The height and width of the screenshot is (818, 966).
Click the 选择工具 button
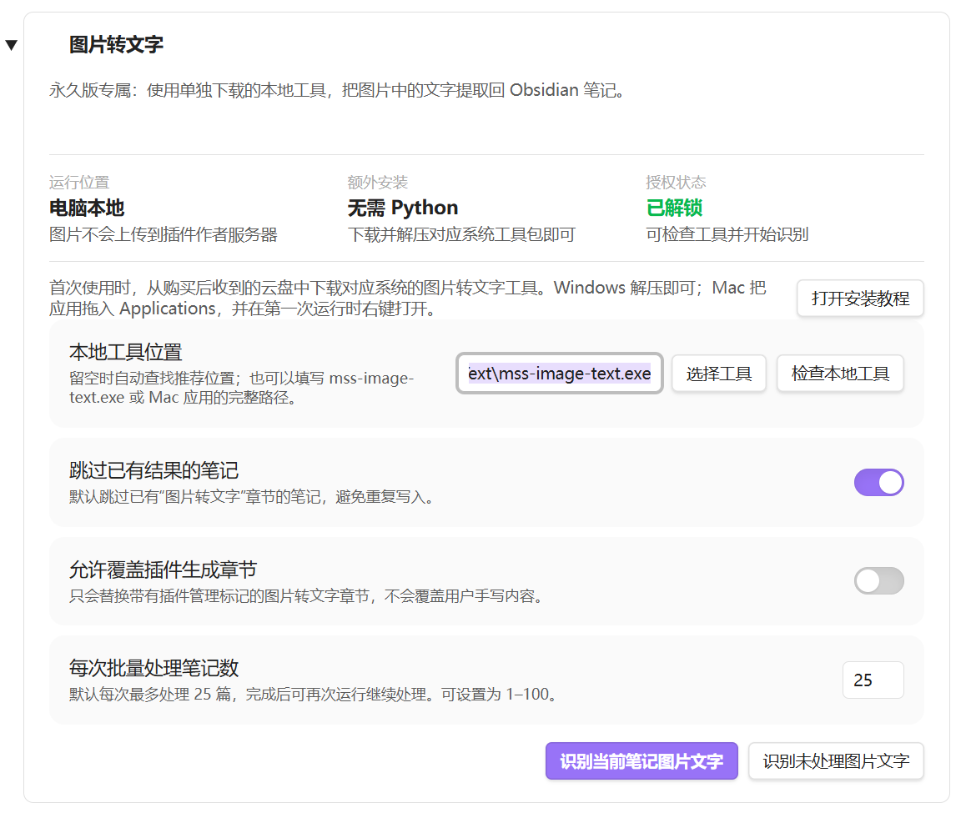click(719, 374)
